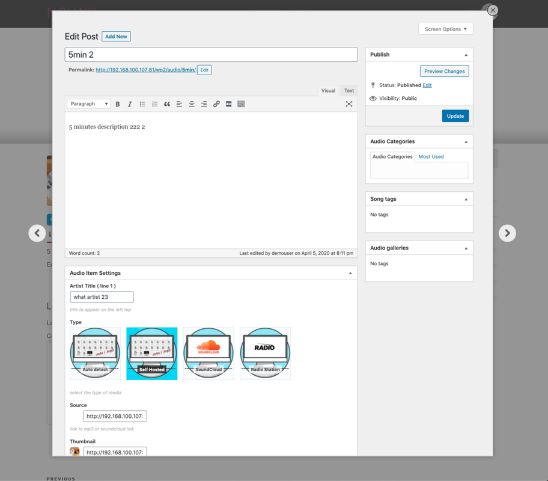Viewport: 548px width, 481px height.
Task: Apply italic formatting in the editor
Action: [130, 104]
